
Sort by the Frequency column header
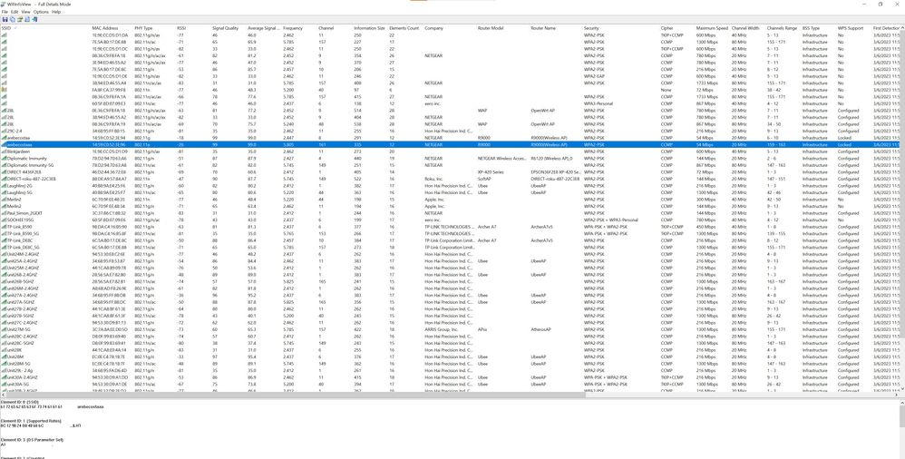point(299,28)
